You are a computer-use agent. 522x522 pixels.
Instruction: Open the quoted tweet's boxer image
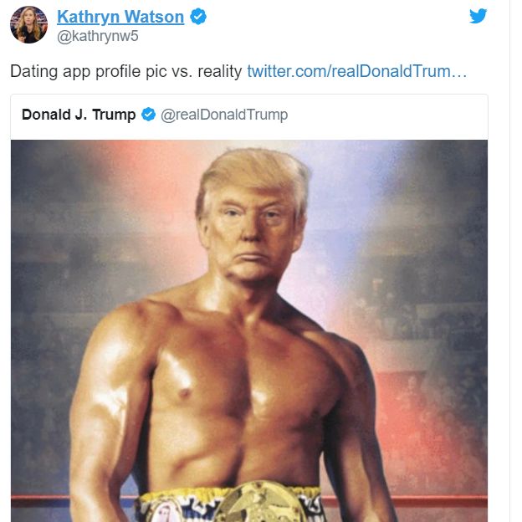pos(249,330)
